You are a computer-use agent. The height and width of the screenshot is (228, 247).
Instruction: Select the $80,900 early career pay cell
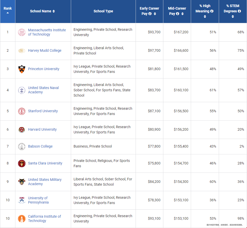point(149,130)
